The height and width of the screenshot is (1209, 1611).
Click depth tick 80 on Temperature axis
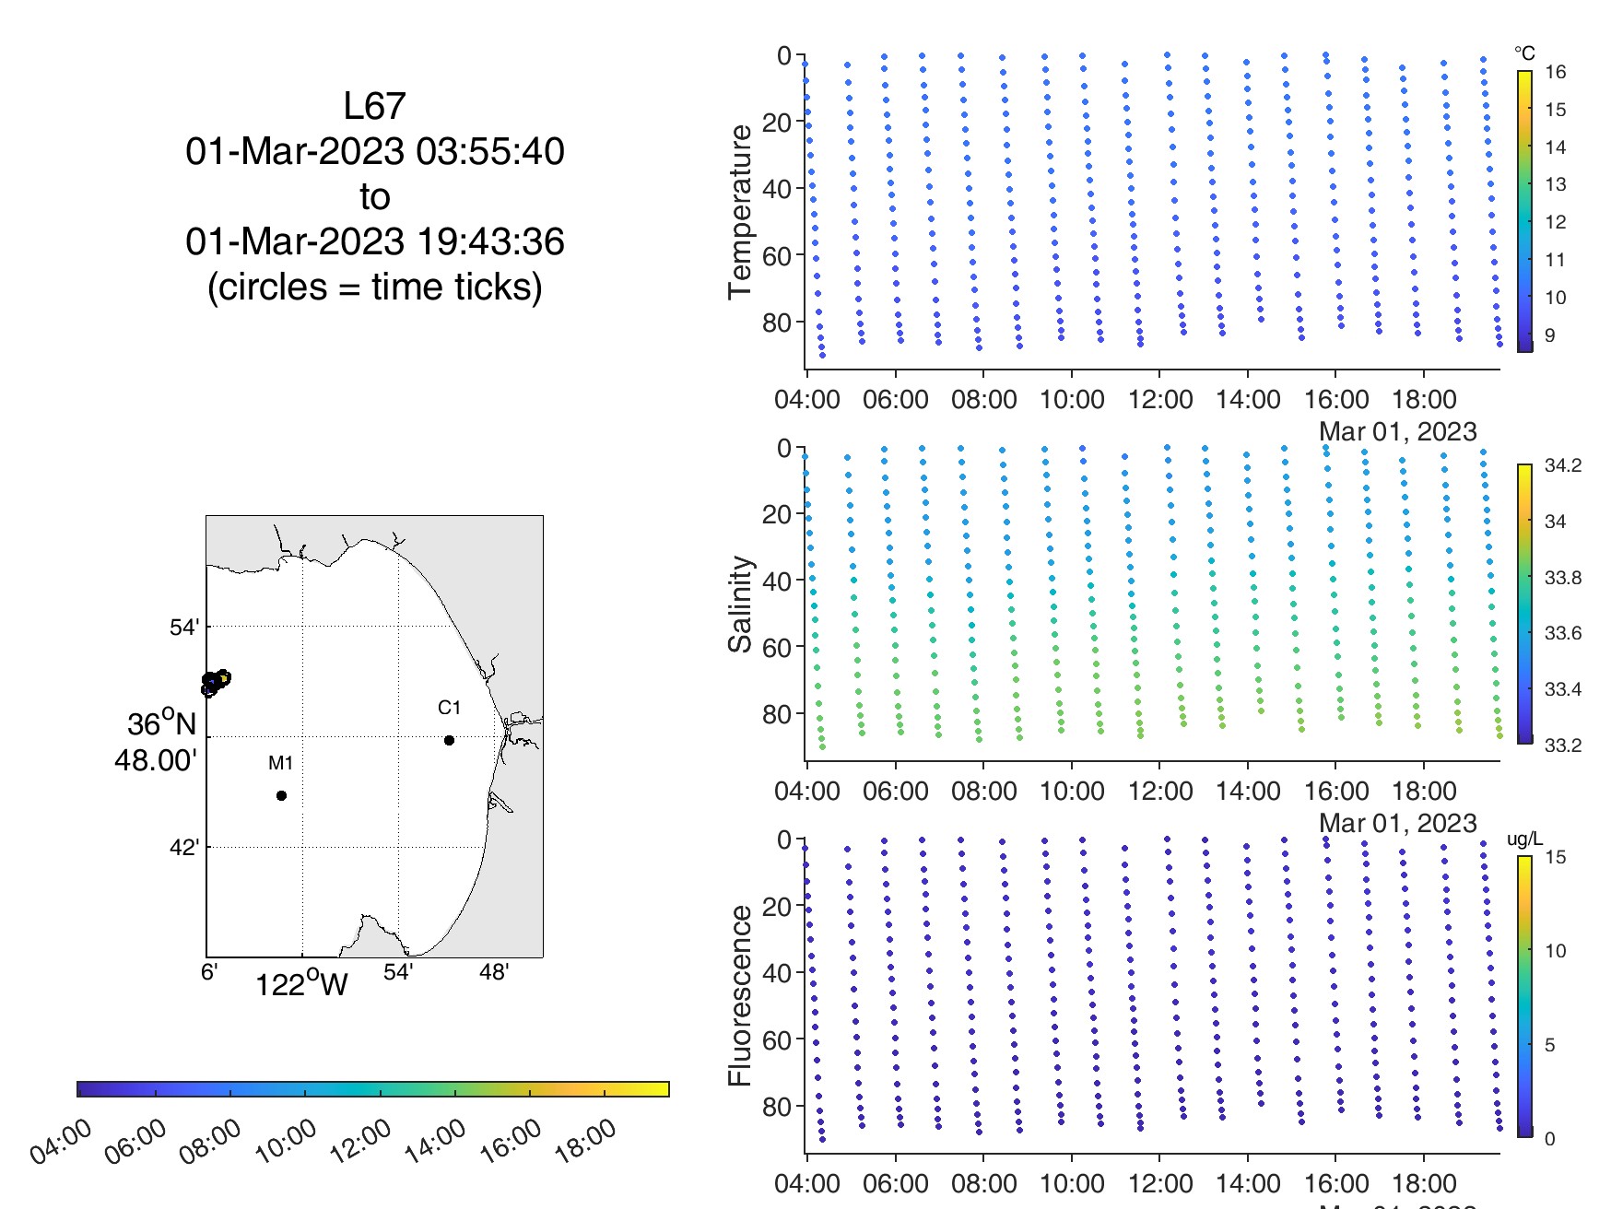click(777, 323)
